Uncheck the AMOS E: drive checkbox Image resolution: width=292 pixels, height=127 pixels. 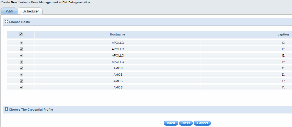(x=21, y=81)
